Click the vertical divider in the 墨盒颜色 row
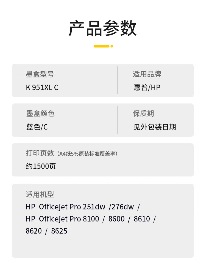Image resolution: width=206 pixels, height=275 pixels. 118,120
